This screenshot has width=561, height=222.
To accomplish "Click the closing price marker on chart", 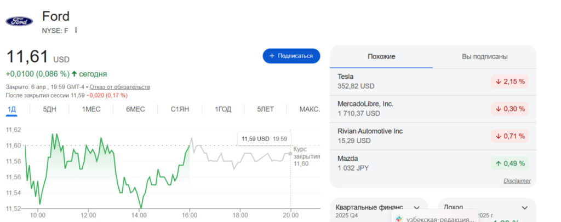I will pyautogui.click(x=290, y=153).
